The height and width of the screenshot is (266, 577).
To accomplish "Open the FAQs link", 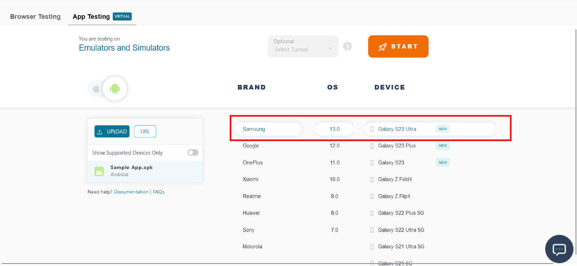I will [159, 192].
